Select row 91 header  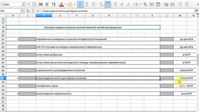[3, 78]
